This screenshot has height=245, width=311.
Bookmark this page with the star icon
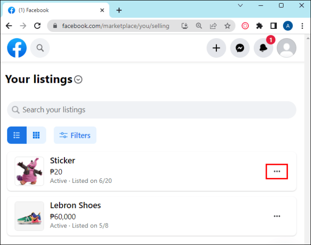(227, 26)
